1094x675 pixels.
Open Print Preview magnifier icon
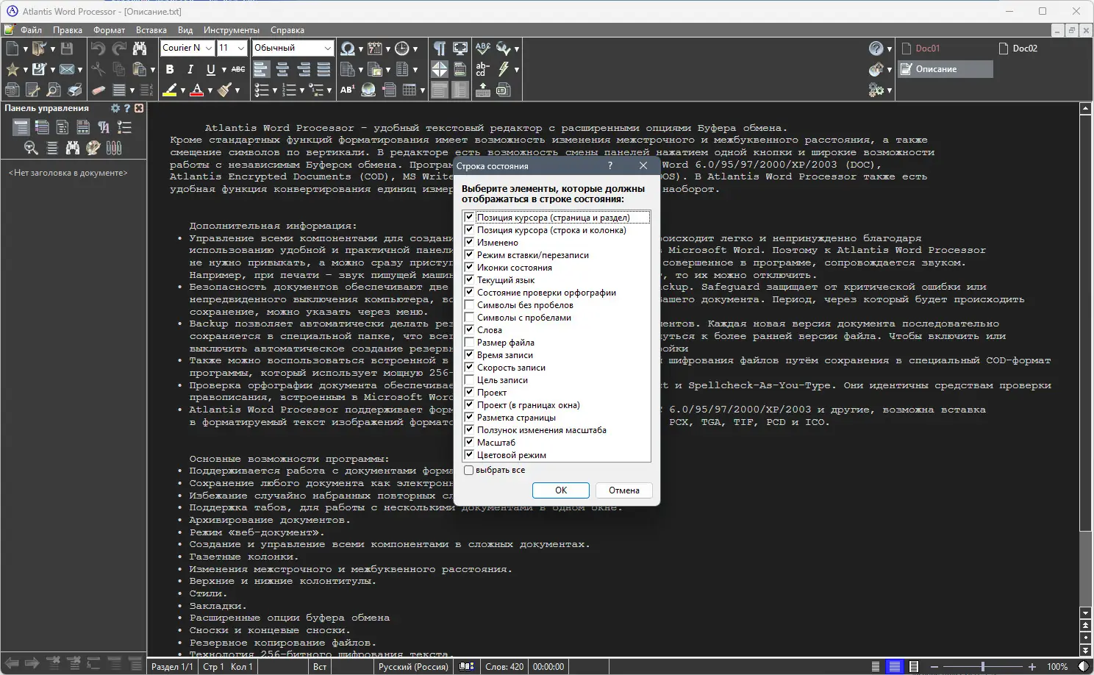(54, 90)
